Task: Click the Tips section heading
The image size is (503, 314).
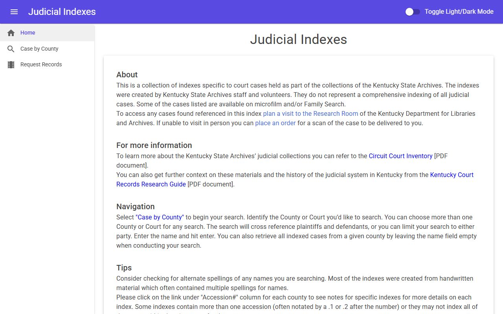Action: pyautogui.click(x=124, y=268)
